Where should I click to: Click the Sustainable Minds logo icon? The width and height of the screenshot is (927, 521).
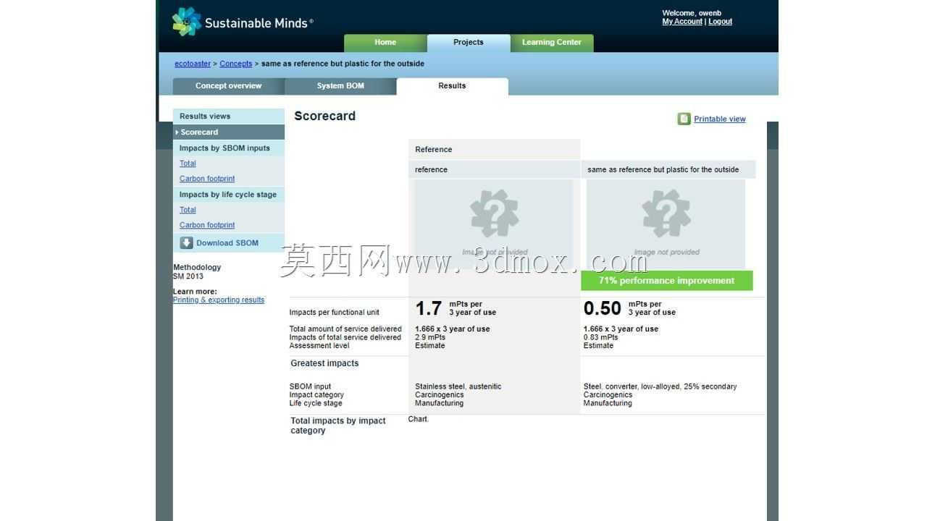(x=187, y=22)
